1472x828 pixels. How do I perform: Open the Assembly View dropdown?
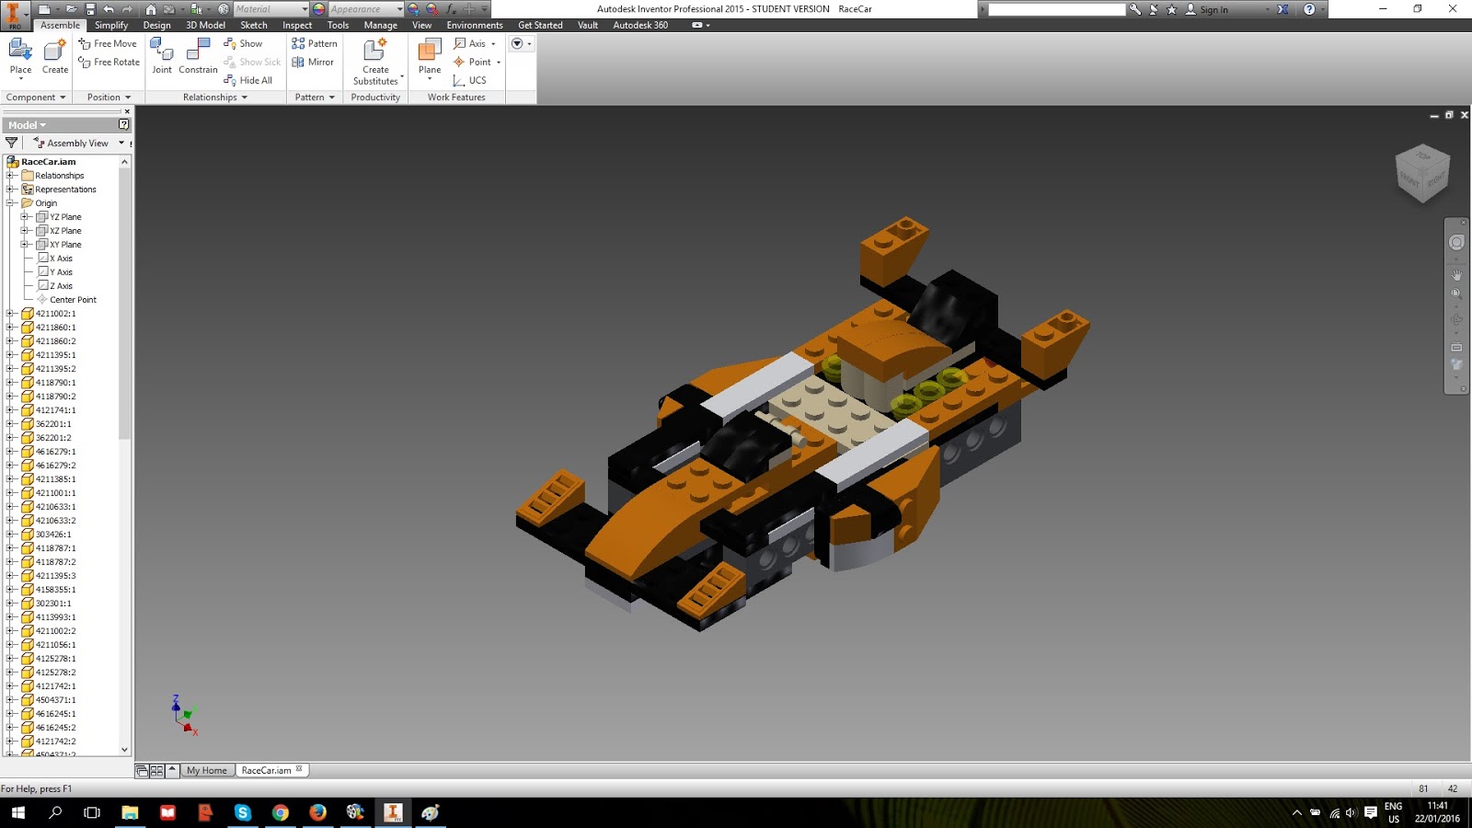point(121,143)
